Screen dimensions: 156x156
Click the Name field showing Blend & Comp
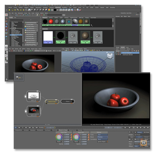coord(142,142)
